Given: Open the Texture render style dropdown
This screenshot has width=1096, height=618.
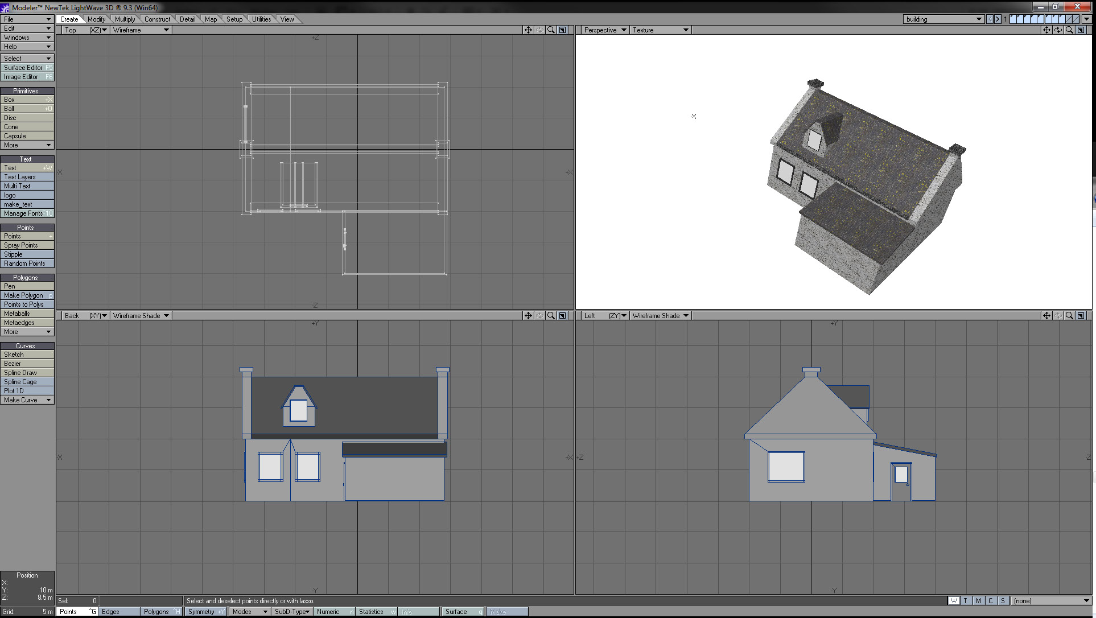Looking at the screenshot, I should [x=660, y=30].
